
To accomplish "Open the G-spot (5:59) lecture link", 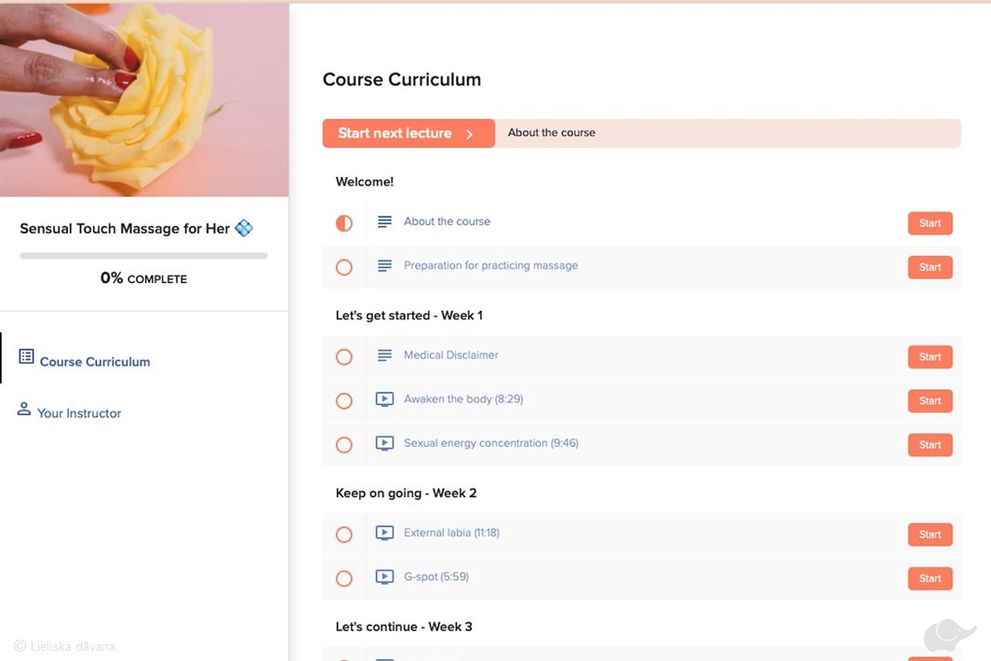I will click(x=435, y=577).
